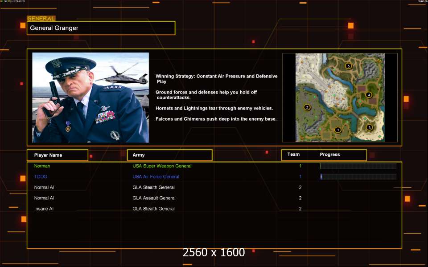Click the helicopter in the portrait background
Image resolution: width=428 pixels, height=267 pixels.
click(x=123, y=78)
